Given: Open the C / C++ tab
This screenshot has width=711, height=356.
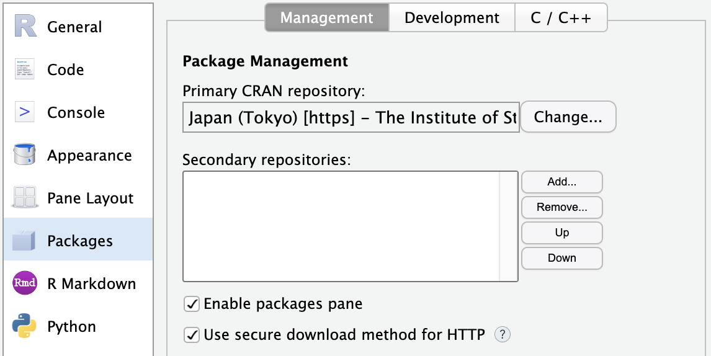Looking at the screenshot, I should point(561,18).
